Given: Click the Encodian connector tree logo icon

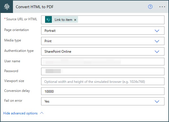Looking at the screenshot, I should click(6, 7).
